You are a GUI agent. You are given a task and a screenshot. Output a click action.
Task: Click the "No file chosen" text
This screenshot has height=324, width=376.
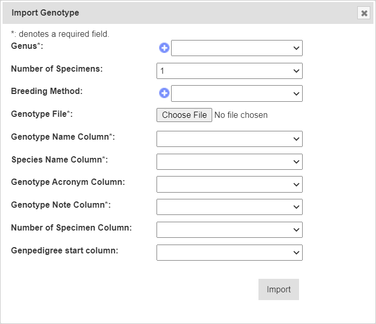coord(241,115)
